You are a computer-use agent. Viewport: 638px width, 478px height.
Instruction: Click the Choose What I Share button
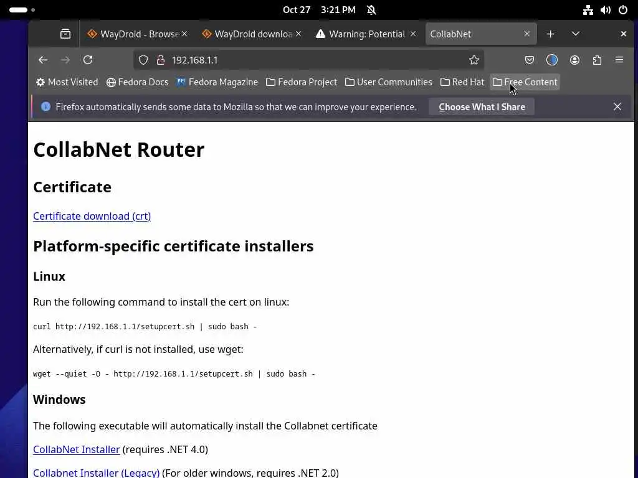[x=482, y=107]
